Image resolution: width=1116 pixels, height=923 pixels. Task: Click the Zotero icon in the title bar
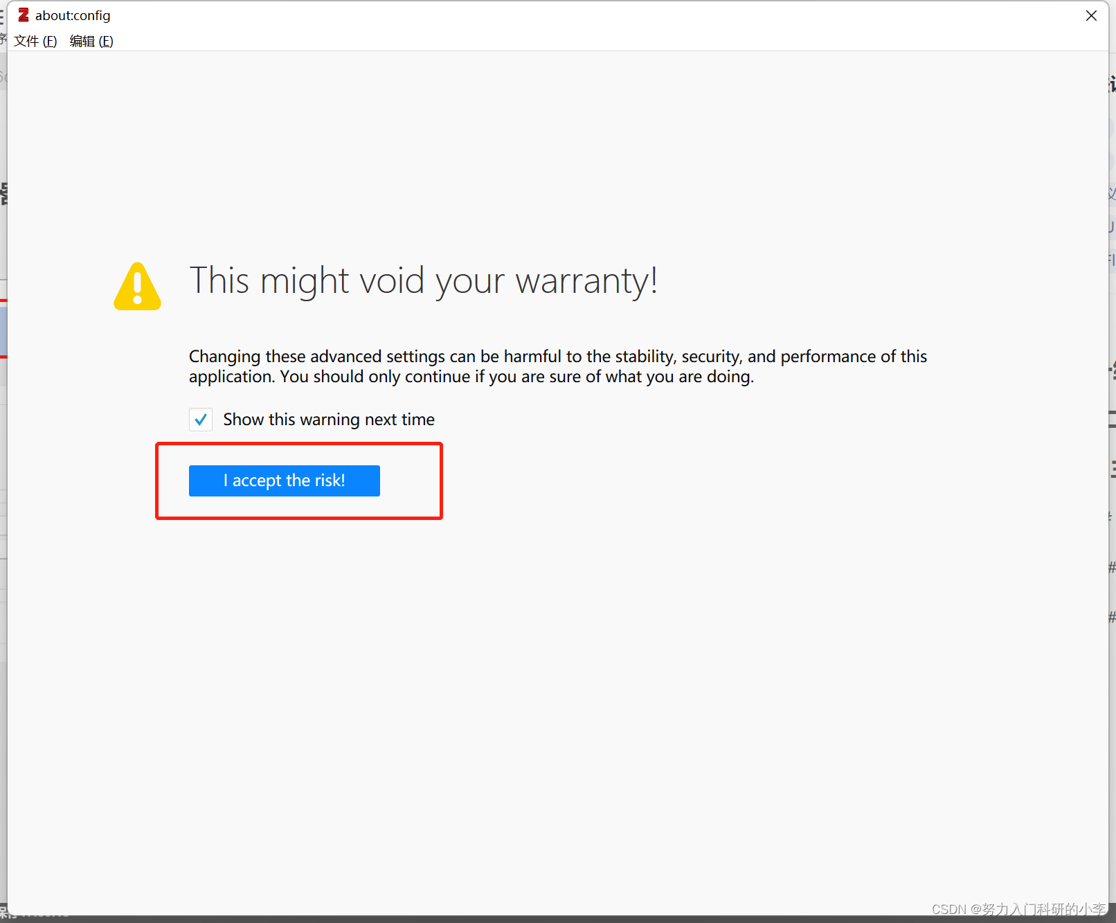(x=24, y=15)
